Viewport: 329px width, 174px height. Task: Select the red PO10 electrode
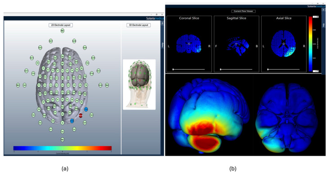80,115
